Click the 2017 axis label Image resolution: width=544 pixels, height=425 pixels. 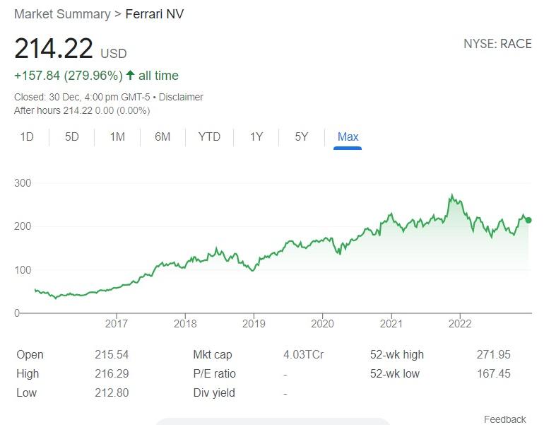coord(117,324)
